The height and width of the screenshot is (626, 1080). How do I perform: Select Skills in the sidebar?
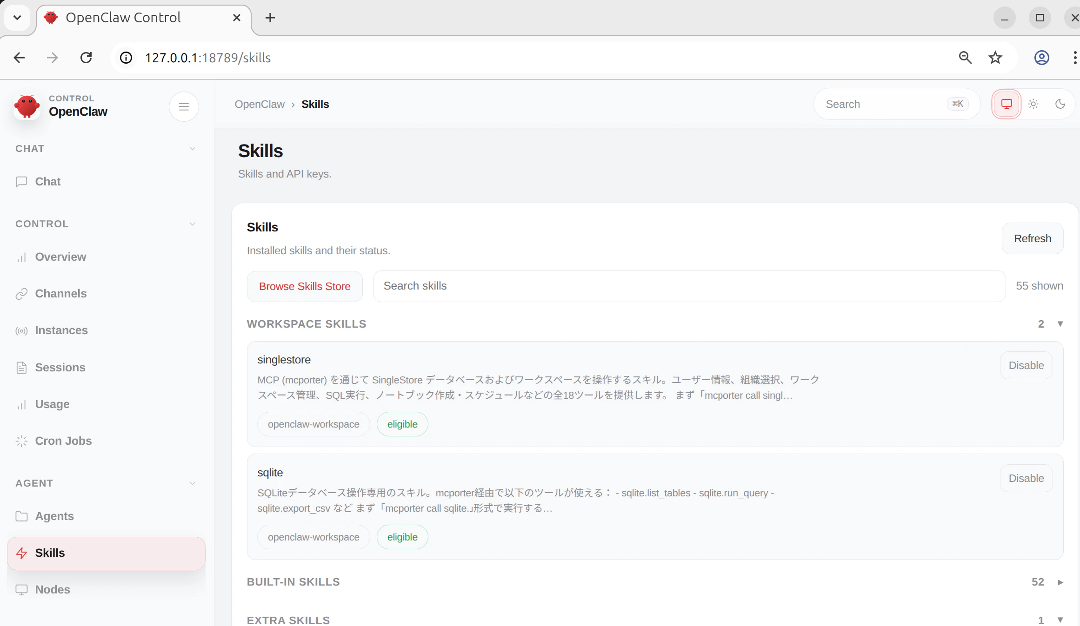[x=106, y=553]
